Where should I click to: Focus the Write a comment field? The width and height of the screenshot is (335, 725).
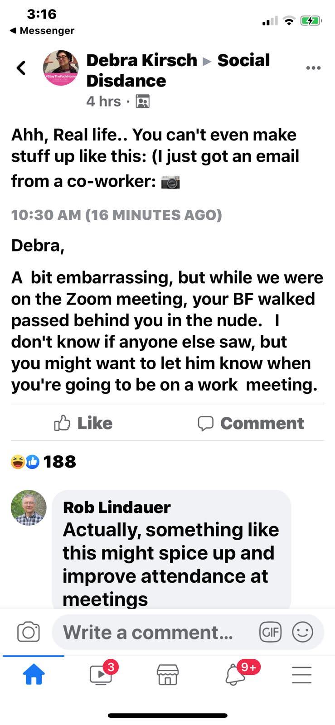pyautogui.click(x=150, y=632)
